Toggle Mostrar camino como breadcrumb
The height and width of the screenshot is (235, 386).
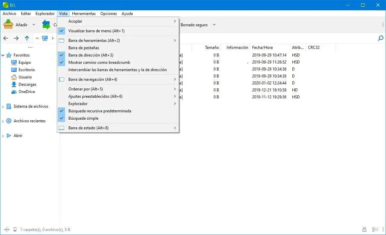click(x=118, y=62)
